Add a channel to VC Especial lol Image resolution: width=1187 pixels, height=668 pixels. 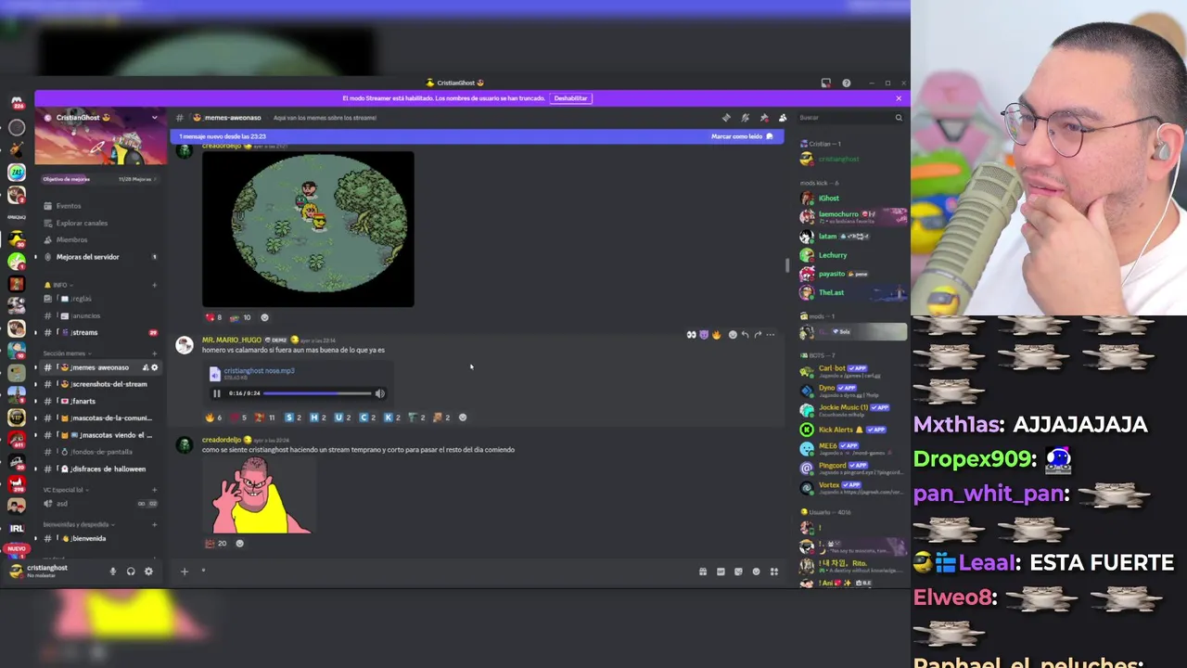click(x=154, y=490)
